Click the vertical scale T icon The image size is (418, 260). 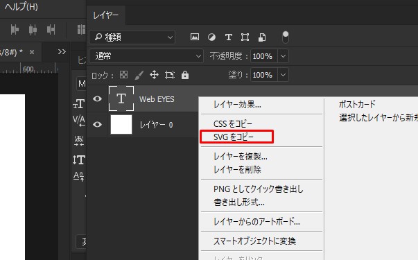pos(79,159)
